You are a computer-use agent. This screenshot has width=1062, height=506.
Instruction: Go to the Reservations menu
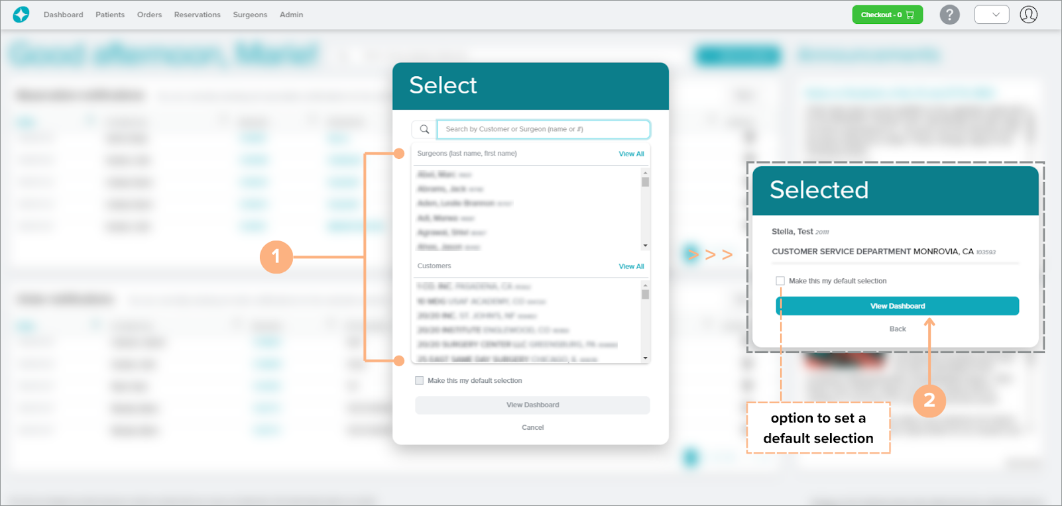click(197, 15)
